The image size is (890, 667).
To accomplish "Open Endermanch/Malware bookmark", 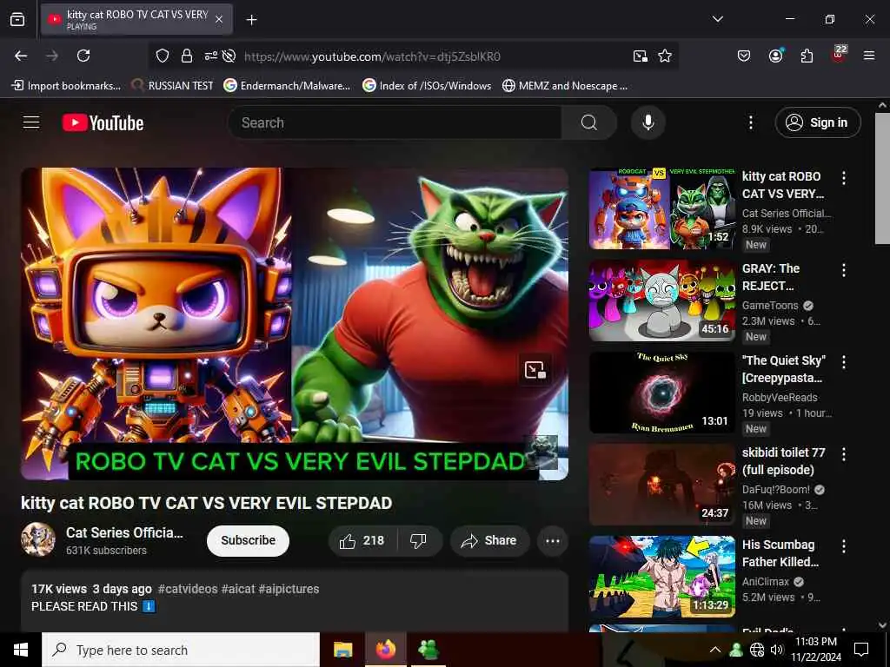I will (x=287, y=86).
